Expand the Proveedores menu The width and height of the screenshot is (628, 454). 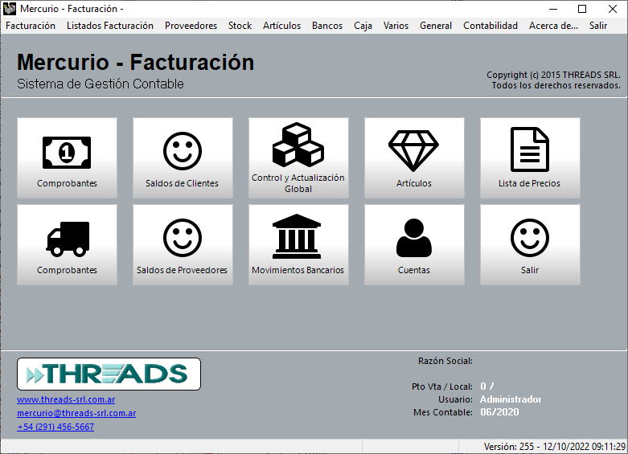coord(191,26)
